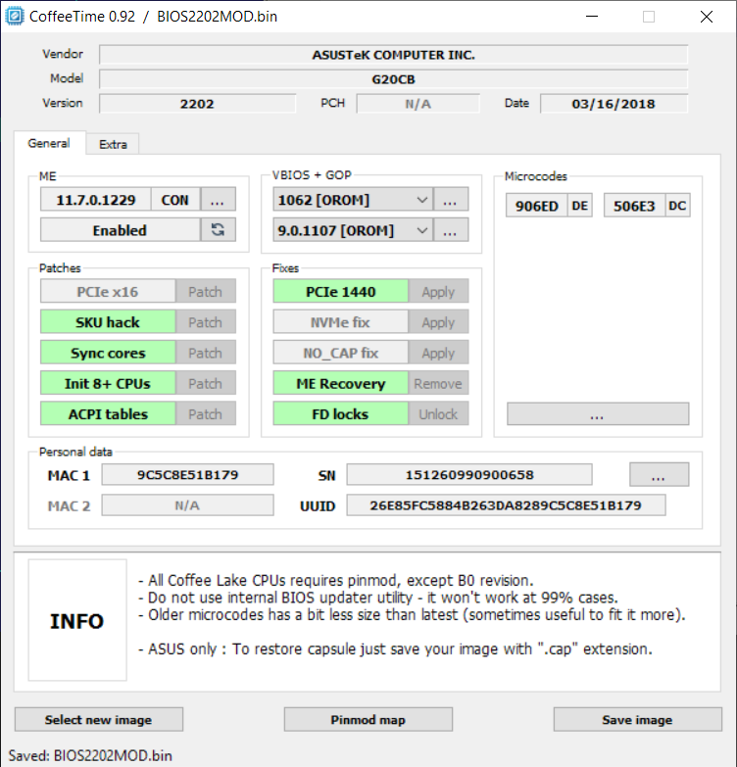The image size is (737, 767).
Task: Select the SKU hack patch label
Action: click(x=108, y=322)
